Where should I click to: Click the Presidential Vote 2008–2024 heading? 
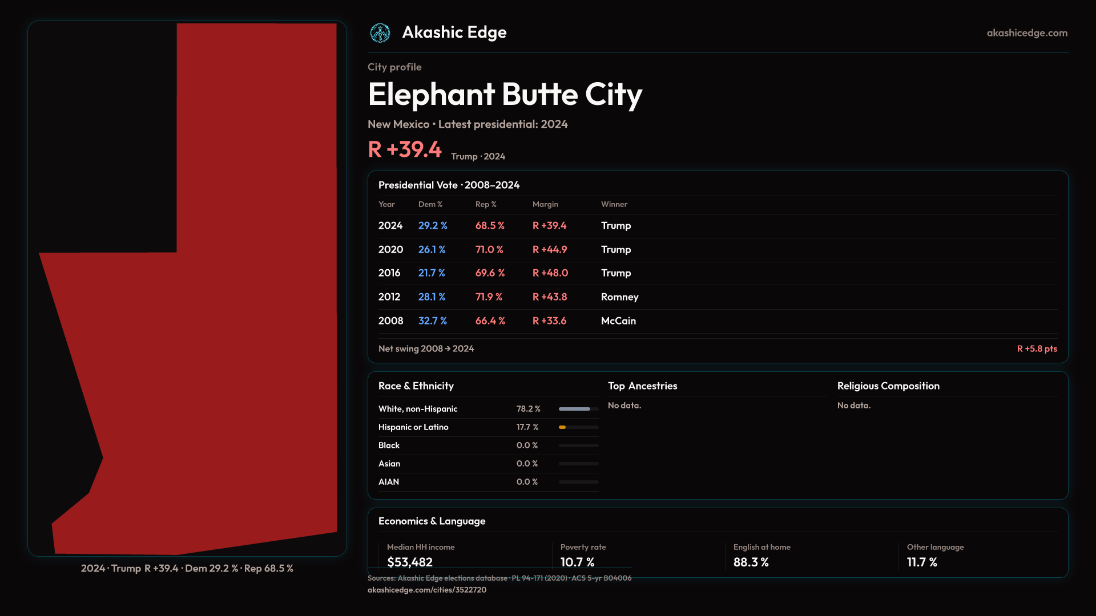(x=449, y=185)
